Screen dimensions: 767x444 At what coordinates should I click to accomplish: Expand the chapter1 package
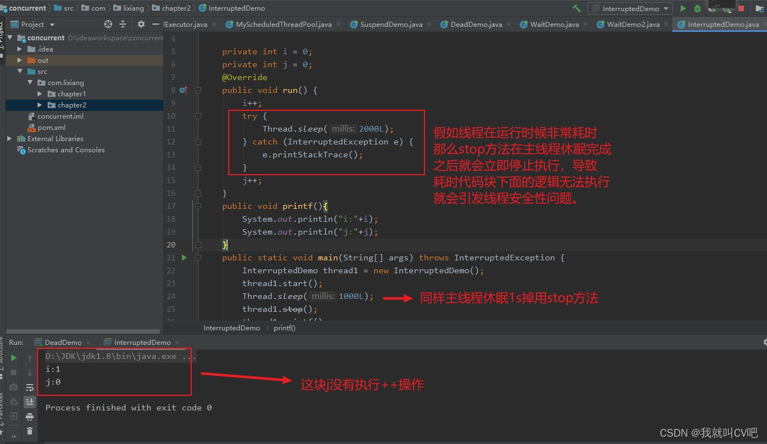coord(40,94)
